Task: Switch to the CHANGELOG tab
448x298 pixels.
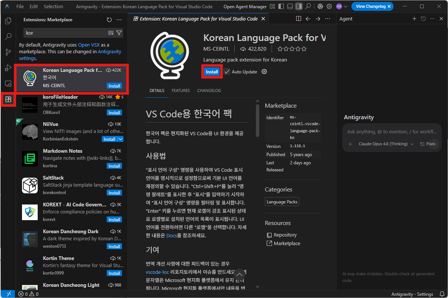Action: pos(209,91)
